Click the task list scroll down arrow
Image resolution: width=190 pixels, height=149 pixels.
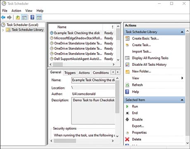pyautogui.click(x=118, y=60)
